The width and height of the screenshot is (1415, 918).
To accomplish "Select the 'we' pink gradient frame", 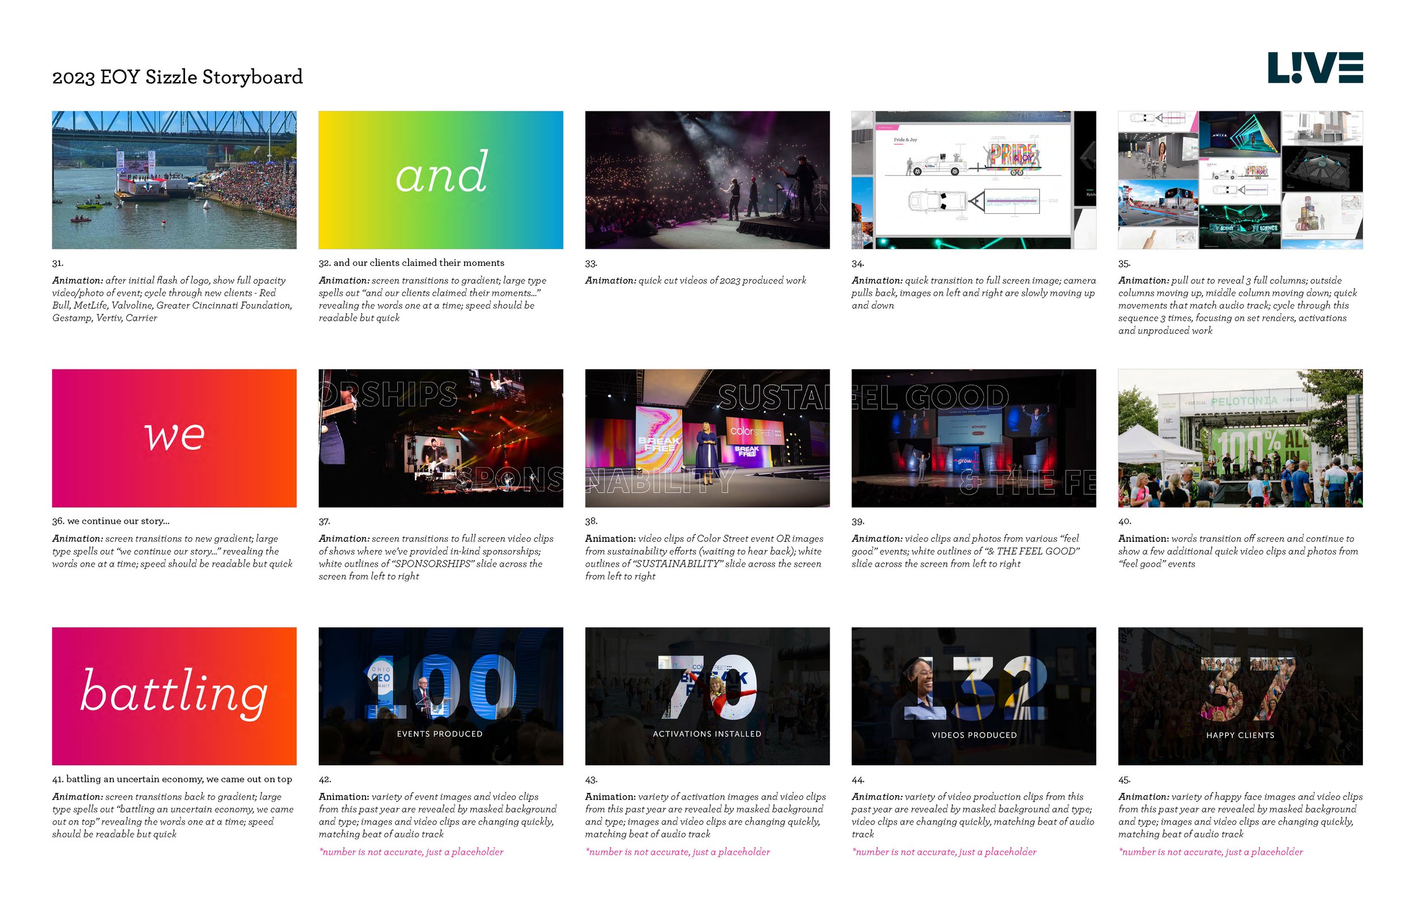I will pyautogui.click(x=174, y=438).
